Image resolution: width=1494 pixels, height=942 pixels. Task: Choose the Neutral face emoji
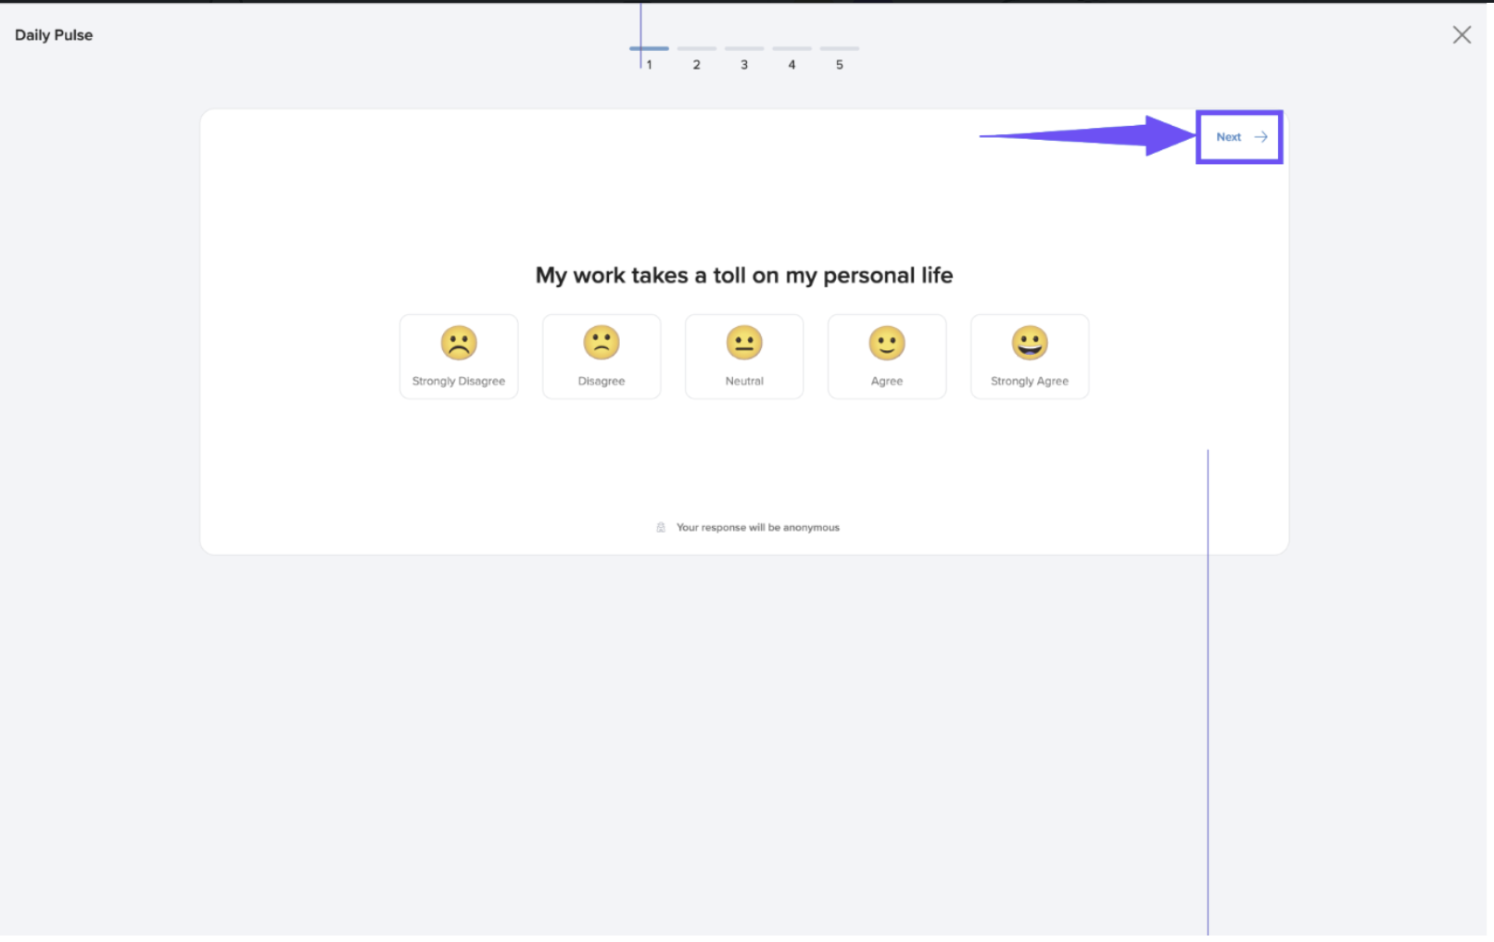point(744,343)
